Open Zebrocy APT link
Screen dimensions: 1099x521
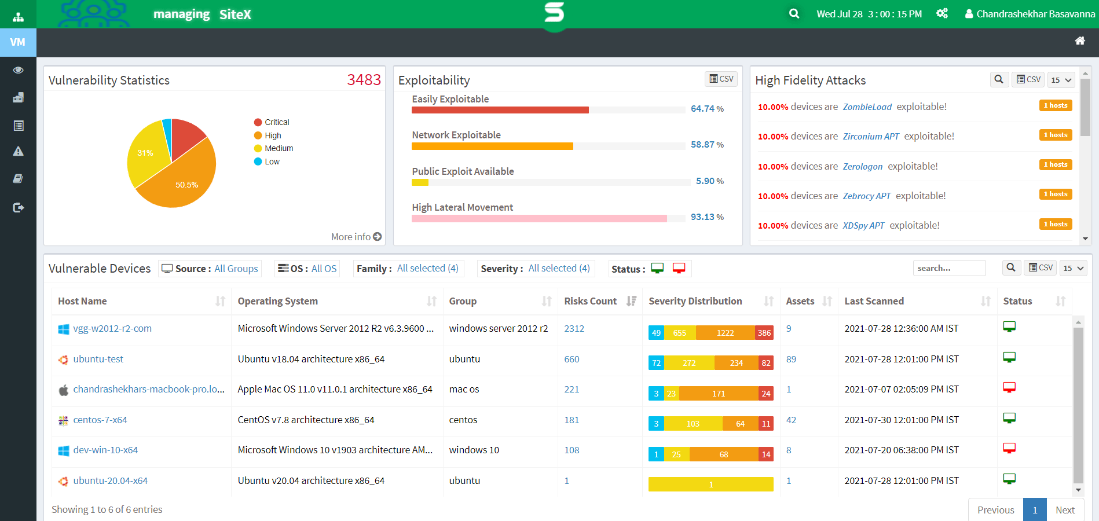pyautogui.click(x=867, y=196)
